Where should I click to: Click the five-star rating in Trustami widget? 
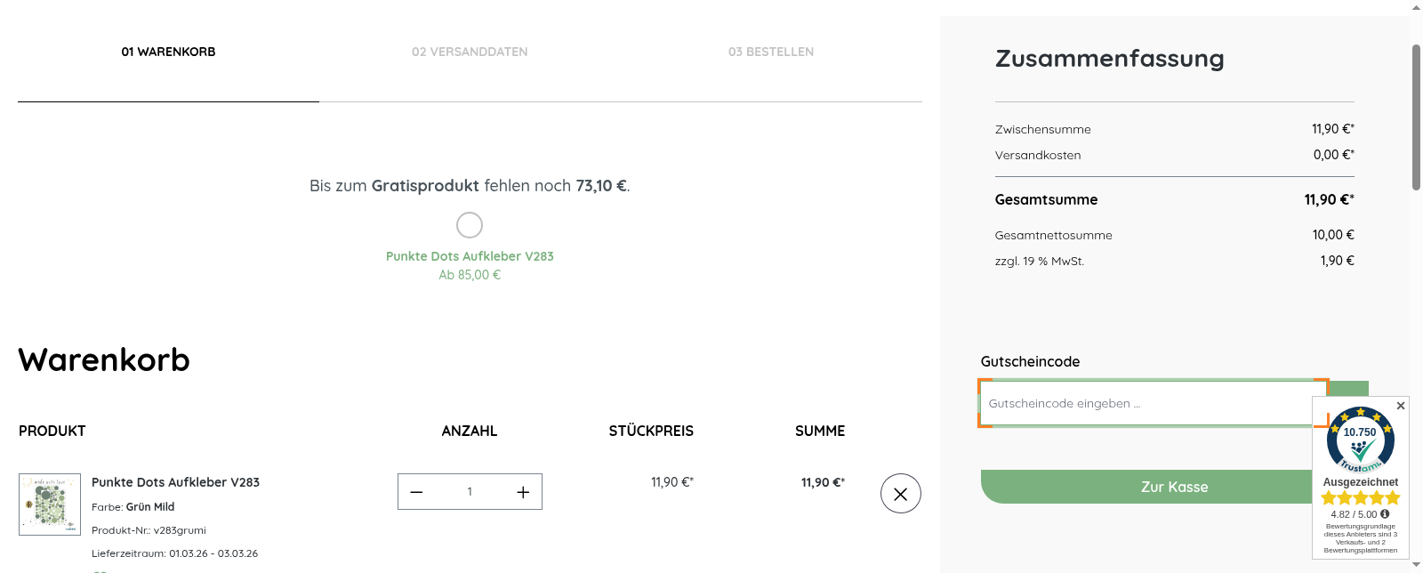click(1360, 498)
